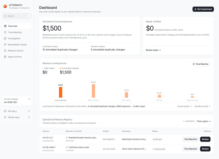Select the Lost response bar ($480)
Screen dimensions: 219x159
coord(60,92)
